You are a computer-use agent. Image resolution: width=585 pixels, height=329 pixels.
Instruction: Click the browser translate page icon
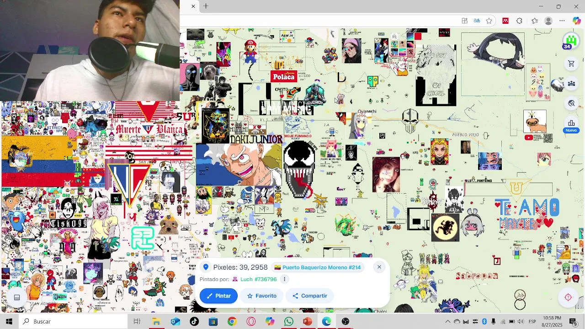477,21
